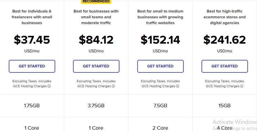Click the 7.5GB RAM cell
This screenshot has height=132, width=257.
(x=160, y=106)
